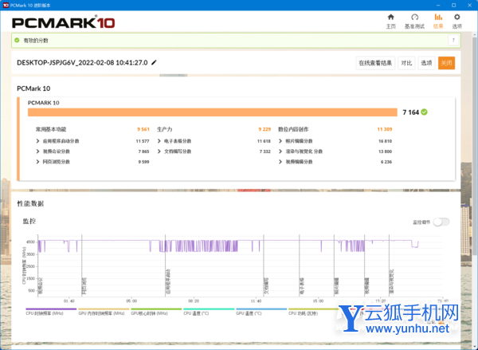The height and width of the screenshot is (350, 478).
Task: Click the 照片编辑 marker in chart
Action: pos(336,286)
